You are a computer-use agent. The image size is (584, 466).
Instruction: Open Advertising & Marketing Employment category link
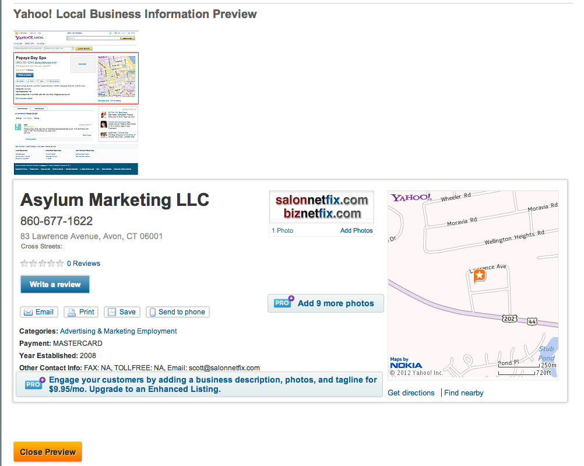pos(118,331)
